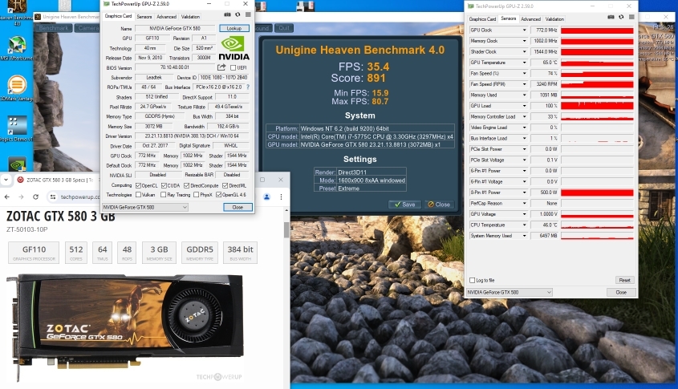Image resolution: width=678 pixels, height=389 pixels.
Task: Open Heaven Benchmark 4.0 desktop icon
Action: coord(16,13)
